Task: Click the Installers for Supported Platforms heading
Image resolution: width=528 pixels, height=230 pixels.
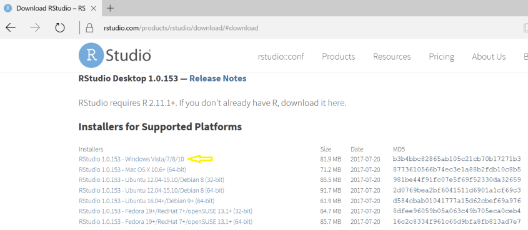Action: point(161,127)
